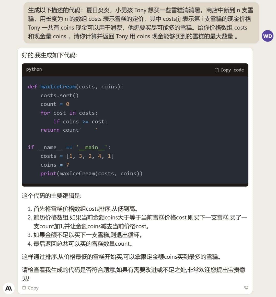This screenshot has height=297, width=276.
Task: Click the '好的,我生成如下代码' intro text
Action: pos(49,55)
